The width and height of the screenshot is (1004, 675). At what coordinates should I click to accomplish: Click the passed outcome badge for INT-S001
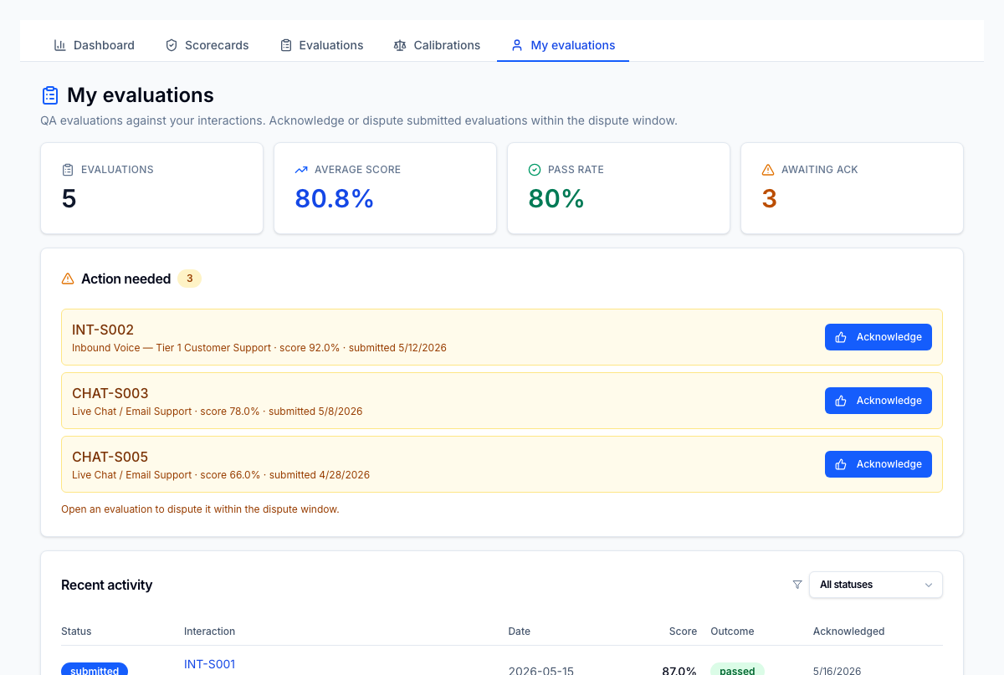click(x=737, y=670)
